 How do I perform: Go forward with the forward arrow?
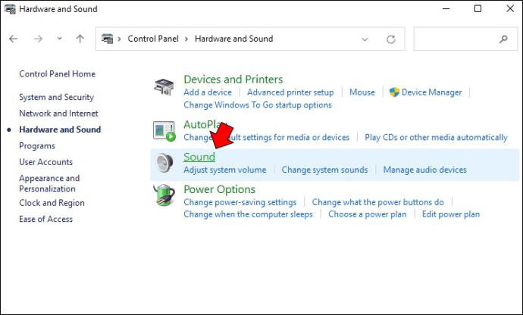click(x=38, y=39)
